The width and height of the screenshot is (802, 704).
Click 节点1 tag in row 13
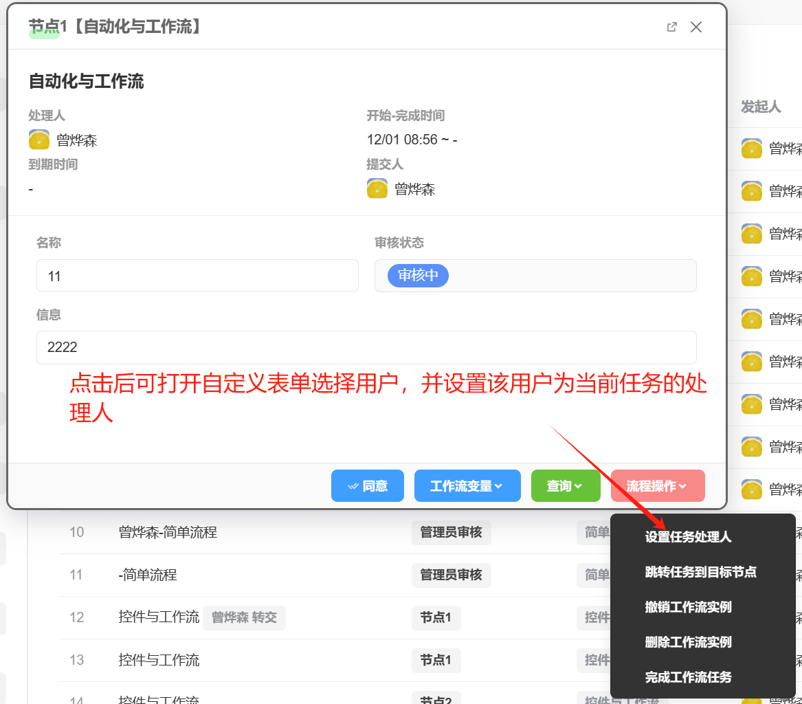click(x=436, y=660)
